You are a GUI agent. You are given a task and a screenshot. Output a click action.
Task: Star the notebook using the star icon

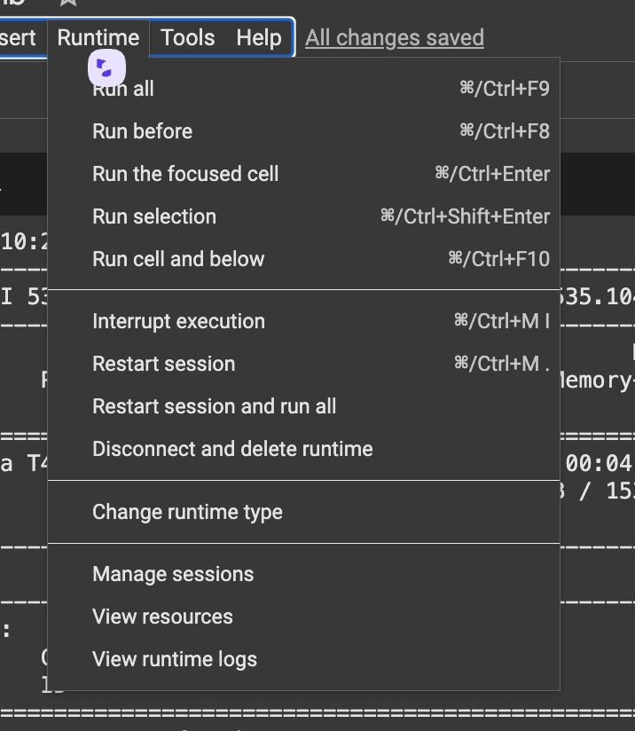[x=68, y=3]
